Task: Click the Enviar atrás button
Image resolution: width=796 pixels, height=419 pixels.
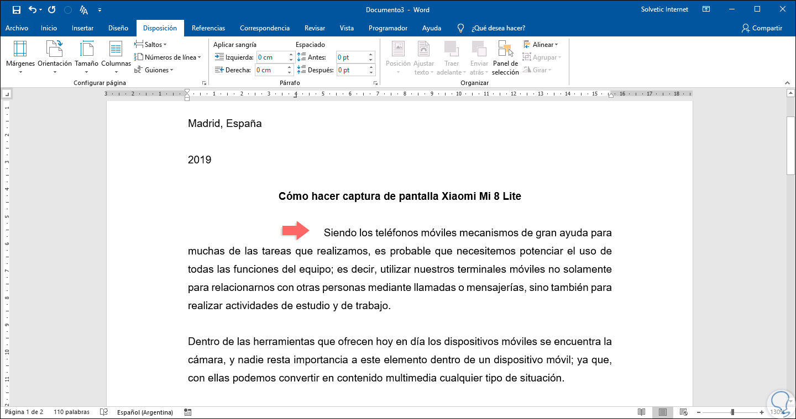Action: click(x=479, y=58)
